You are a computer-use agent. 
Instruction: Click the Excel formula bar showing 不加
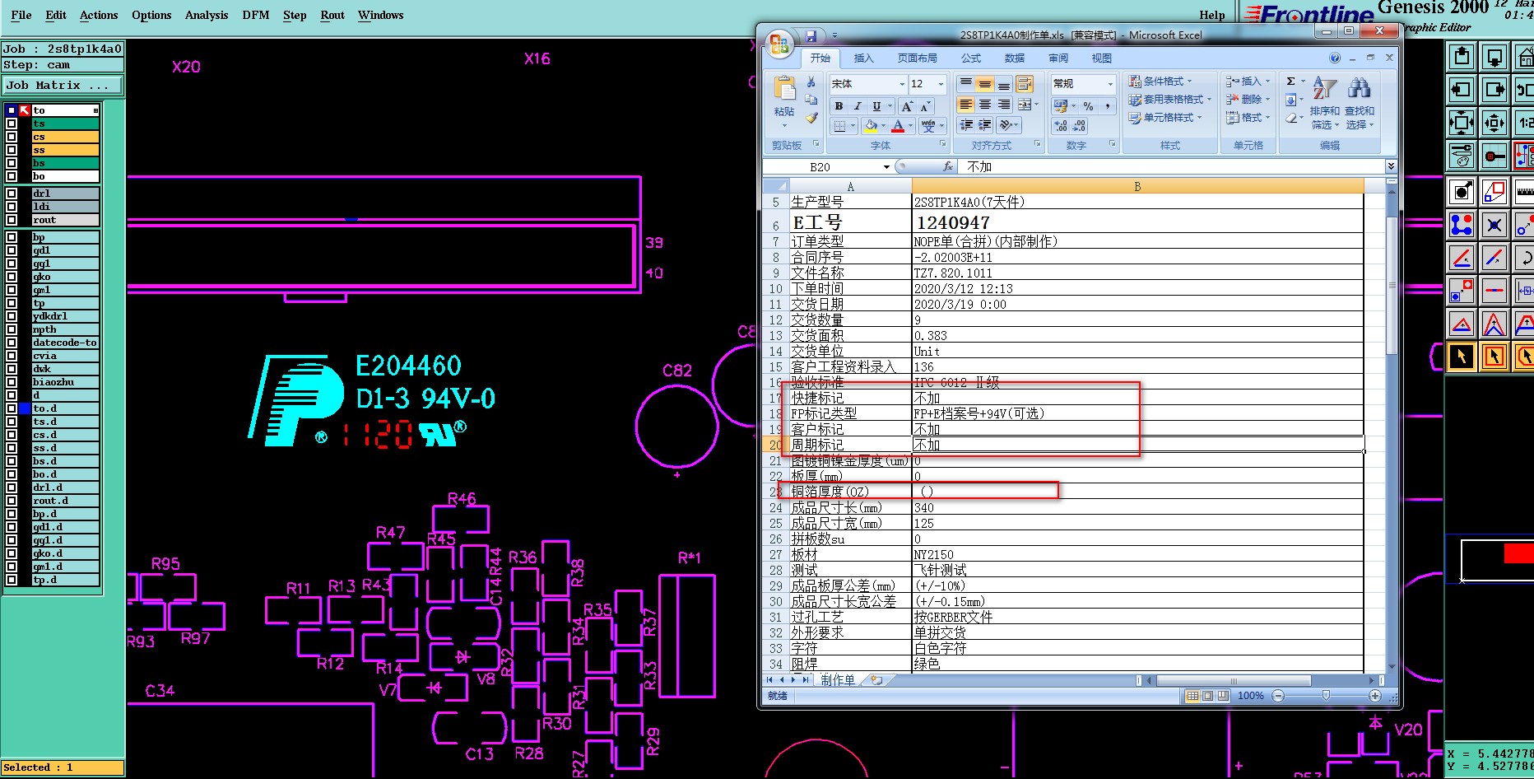[1171, 166]
